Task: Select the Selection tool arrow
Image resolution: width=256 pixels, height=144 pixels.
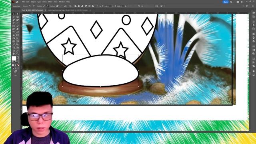Action: 14,14
